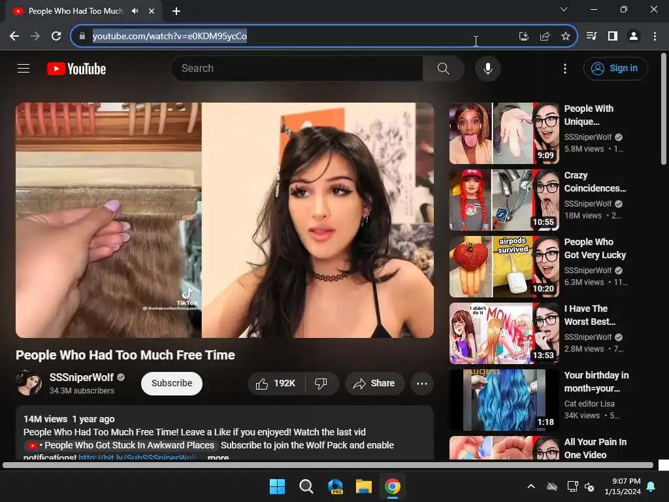Click Cat editor Lisa channel name

[x=589, y=403]
